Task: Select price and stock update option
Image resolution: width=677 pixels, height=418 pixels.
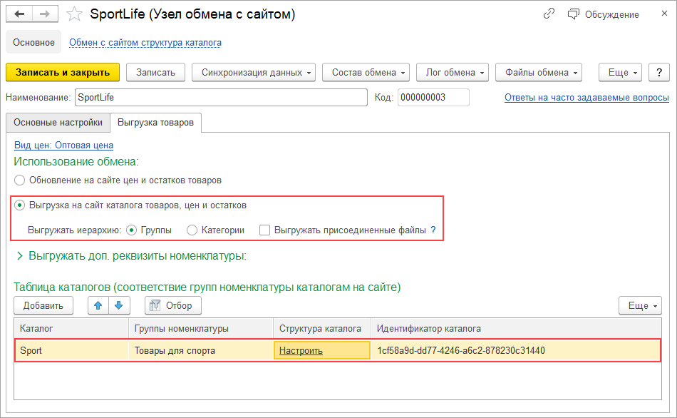Action: pyautogui.click(x=20, y=180)
